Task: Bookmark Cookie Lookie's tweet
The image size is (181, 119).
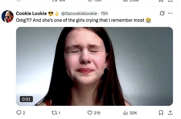Action: (161, 113)
